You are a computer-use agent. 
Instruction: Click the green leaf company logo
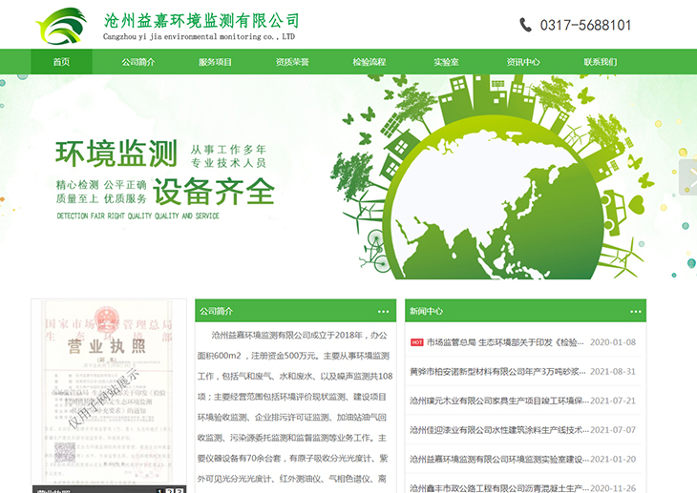pyautogui.click(x=61, y=24)
